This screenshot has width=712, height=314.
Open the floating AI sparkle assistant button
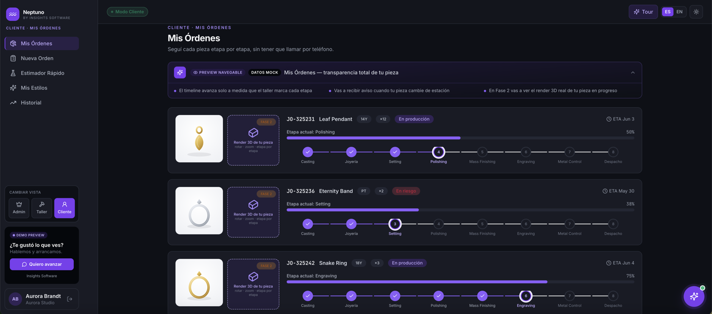point(694,296)
